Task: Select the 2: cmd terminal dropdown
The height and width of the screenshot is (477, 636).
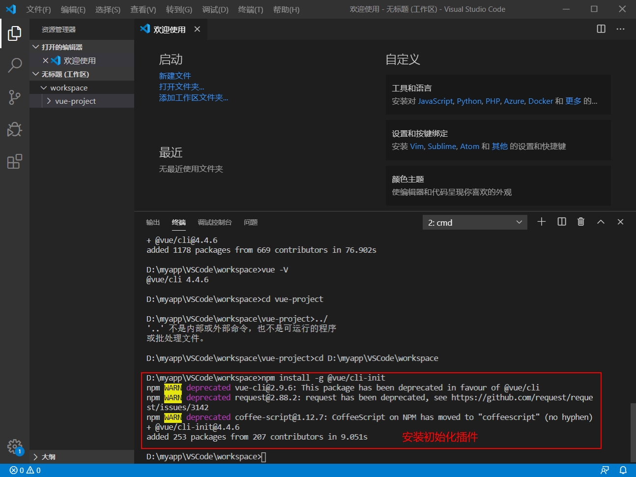Action: [475, 222]
